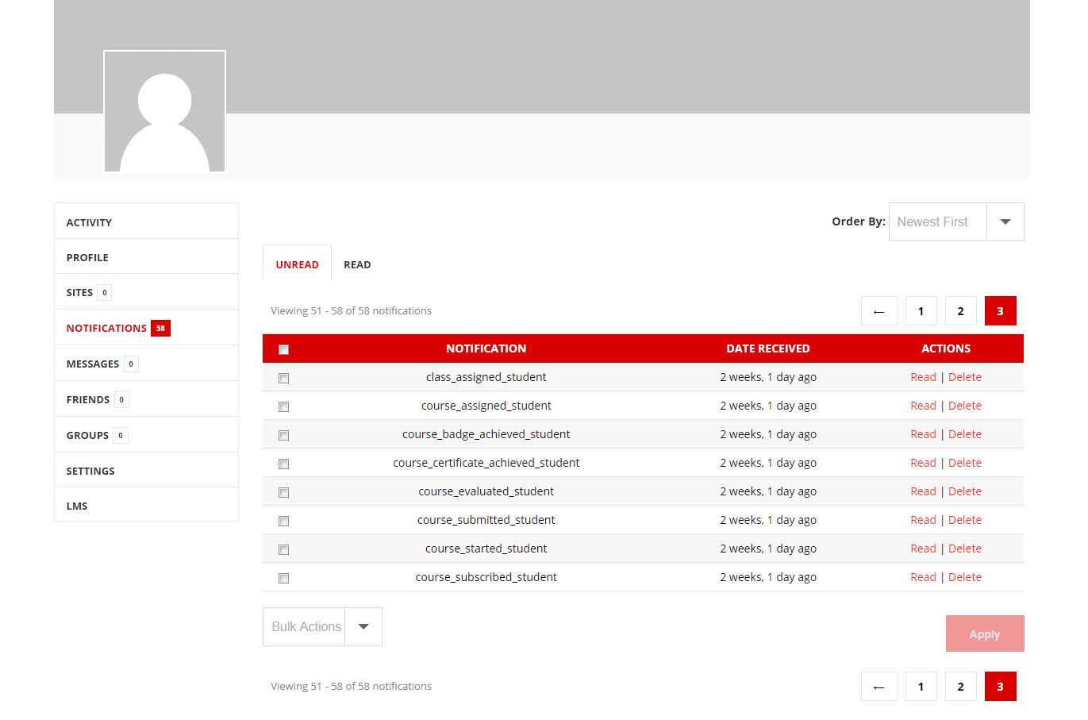Delete the course_evaluated_student notification

[965, 491]
